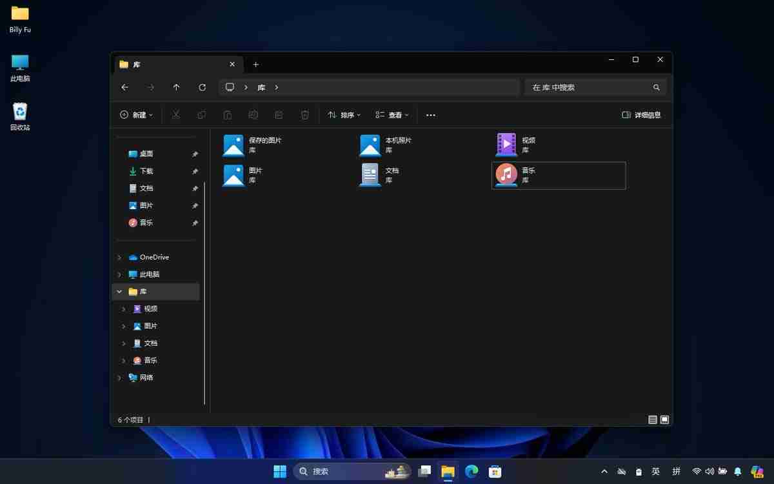Click the Refresh icon in address bar
The image size is (774, 484).
pos(202,87)
